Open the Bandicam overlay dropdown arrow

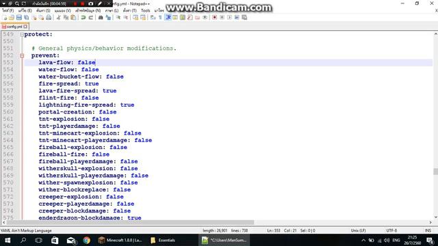pyautogui.click(x=3, y=3)
